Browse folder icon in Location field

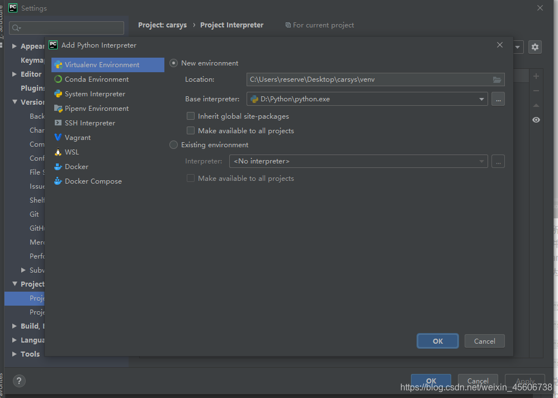pyautogui.click(x=497, y=79)
